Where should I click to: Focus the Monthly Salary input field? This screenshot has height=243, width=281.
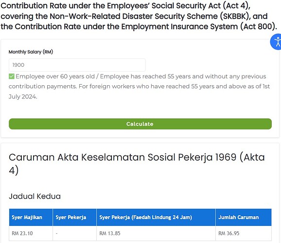77,65
